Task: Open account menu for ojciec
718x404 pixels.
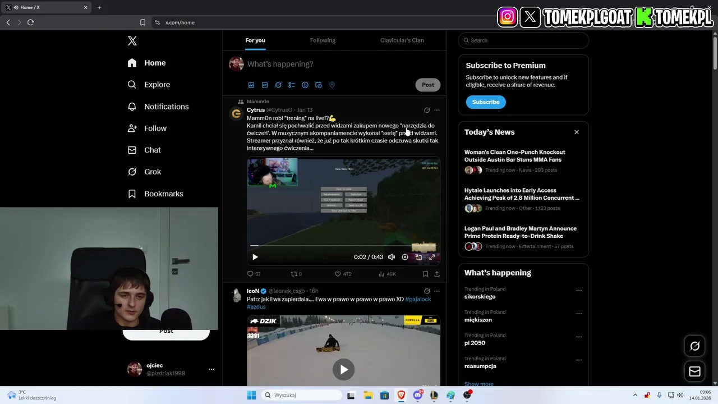Action: click(211, 369)
